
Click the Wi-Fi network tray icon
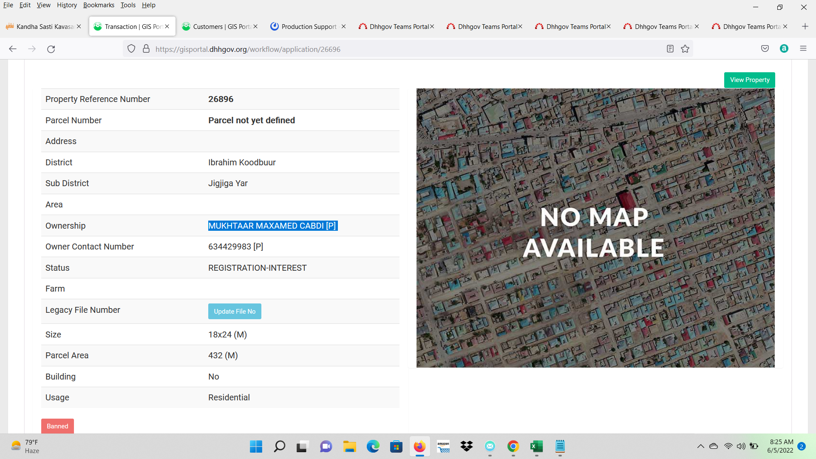(728, 446)
